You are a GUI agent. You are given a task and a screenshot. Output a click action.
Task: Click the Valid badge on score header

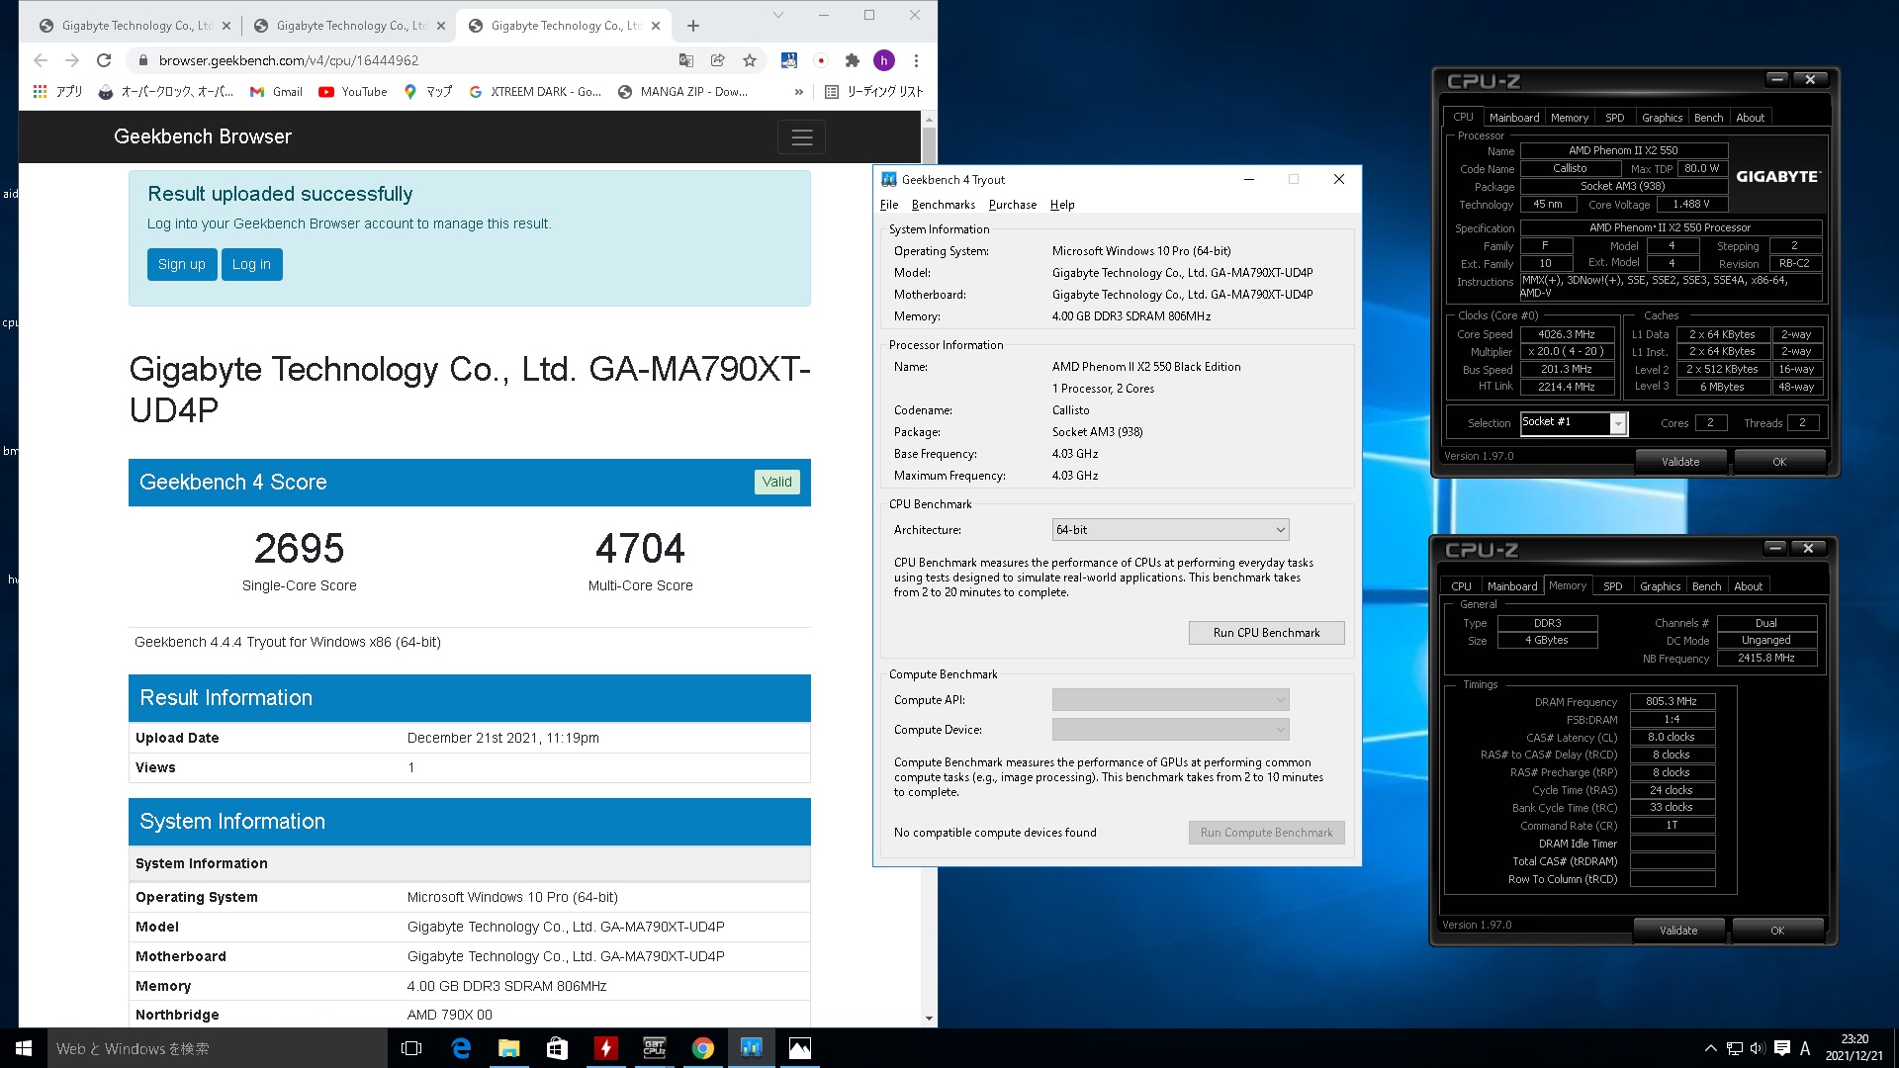776,482
